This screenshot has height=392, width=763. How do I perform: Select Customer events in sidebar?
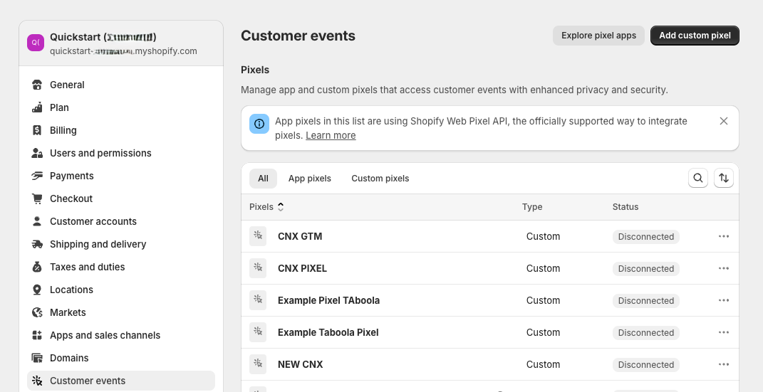120,381
